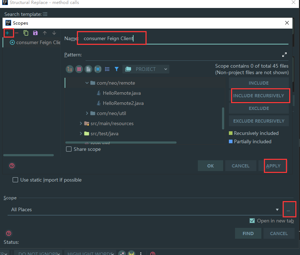300x255 pixels.
Task: Click the FIND button
Action: coord(248,233)
